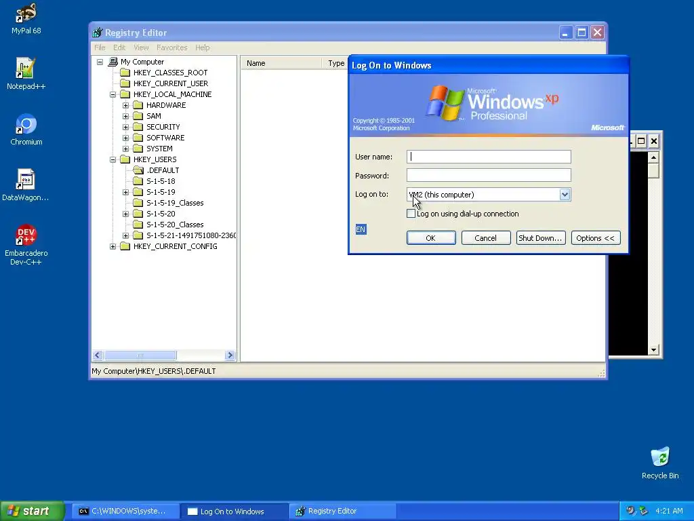
Task: Expand the SAM key
Action: (x=125, y=116)
